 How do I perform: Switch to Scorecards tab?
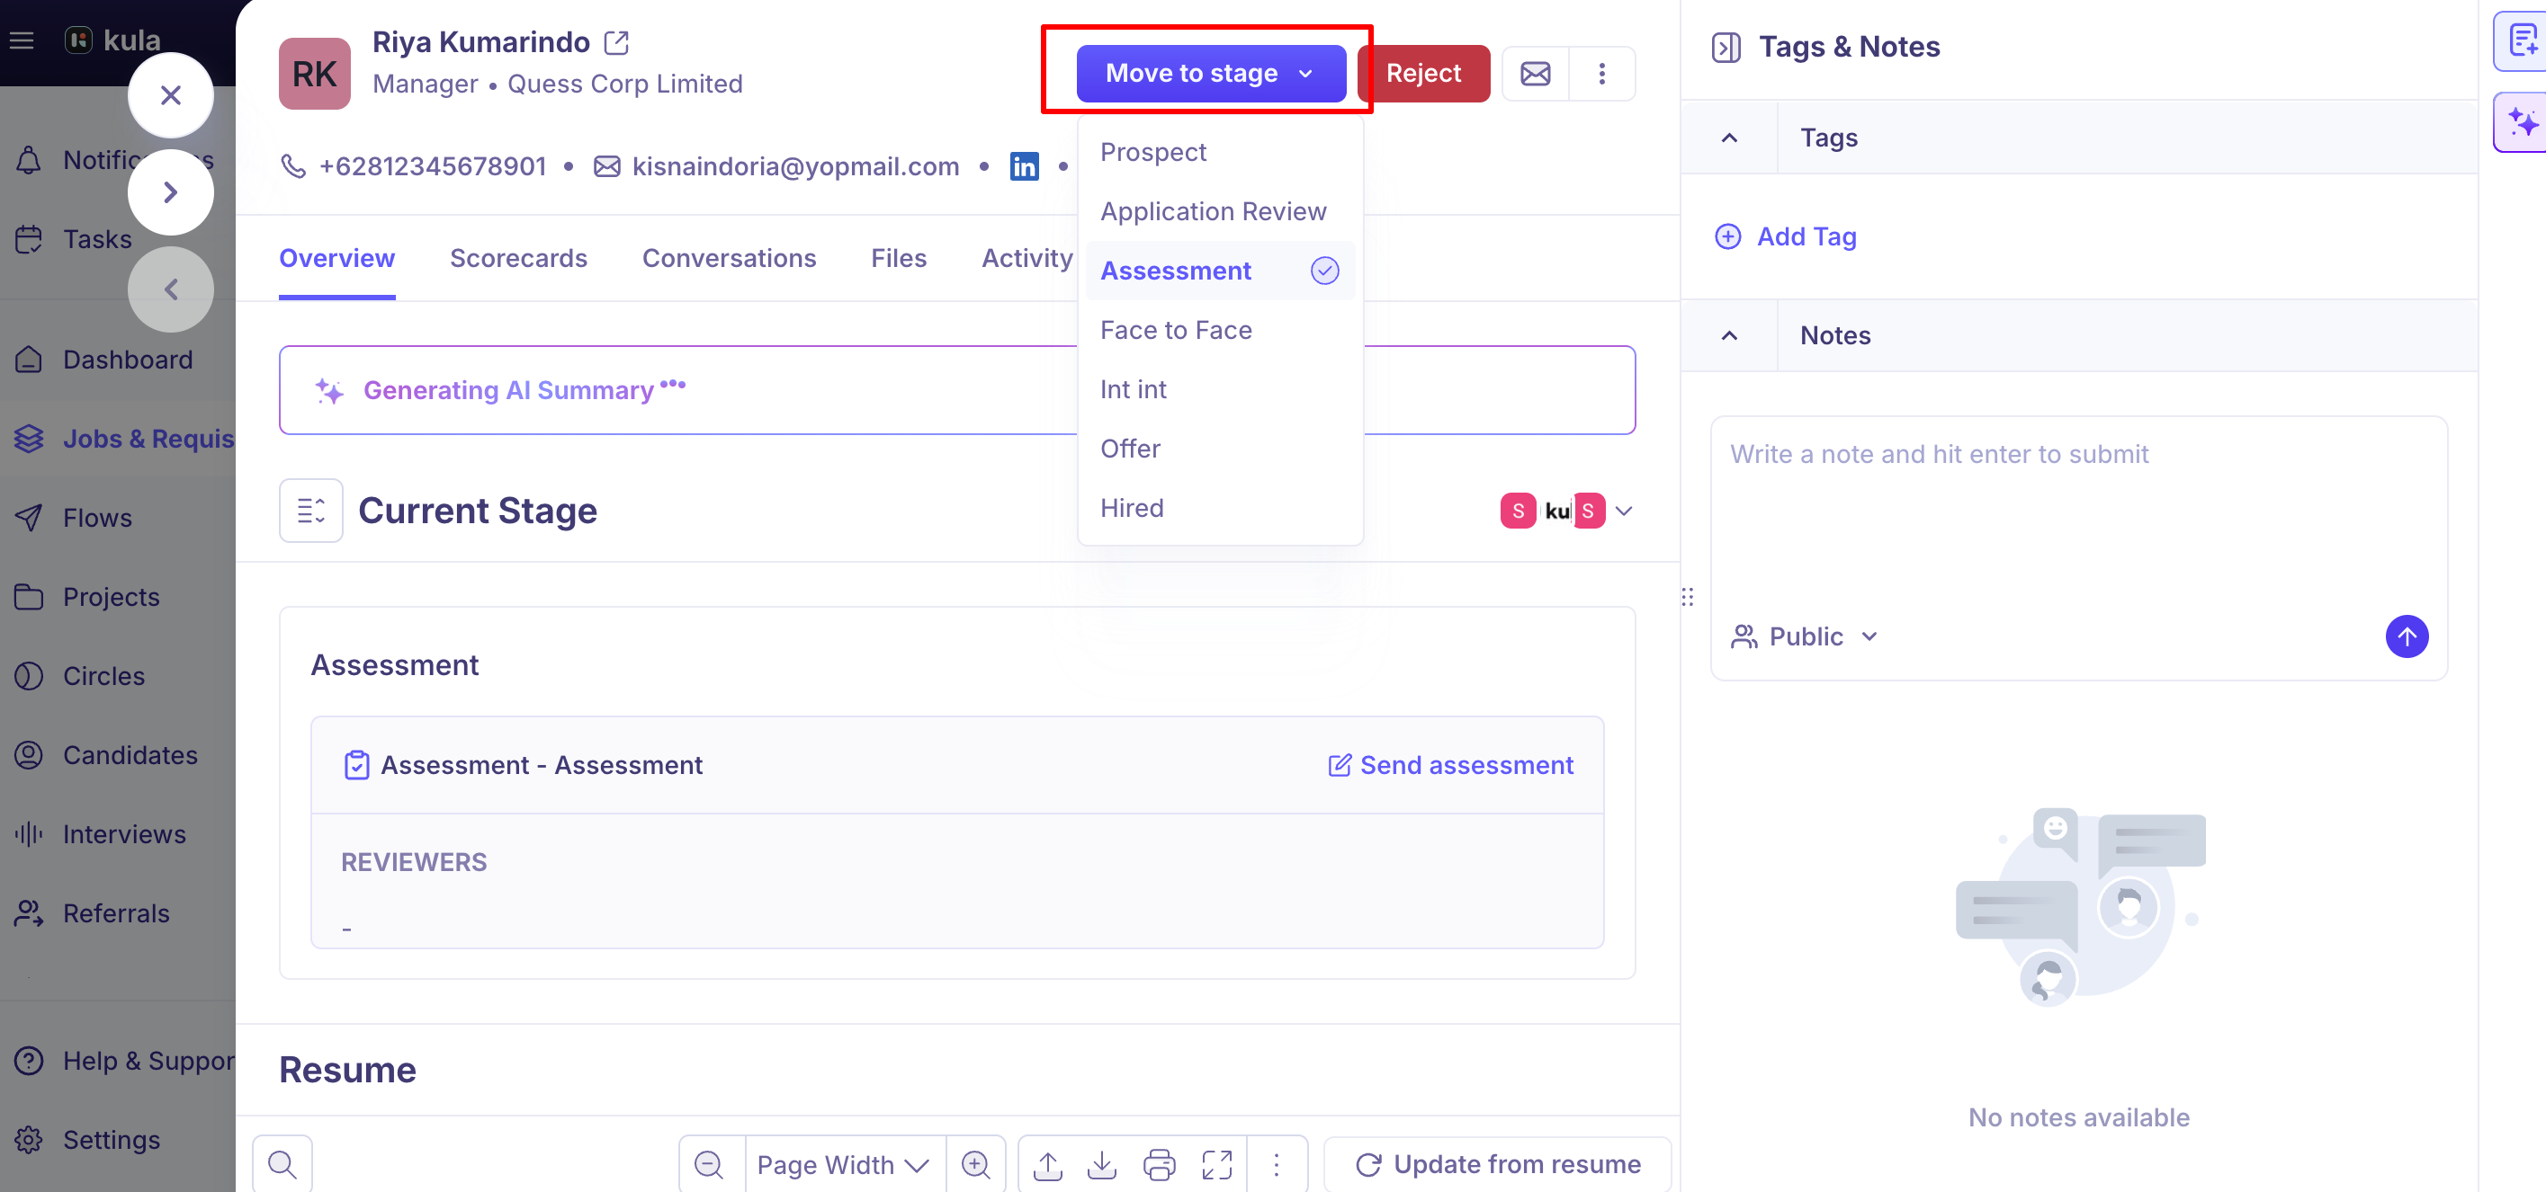(518, 258)
